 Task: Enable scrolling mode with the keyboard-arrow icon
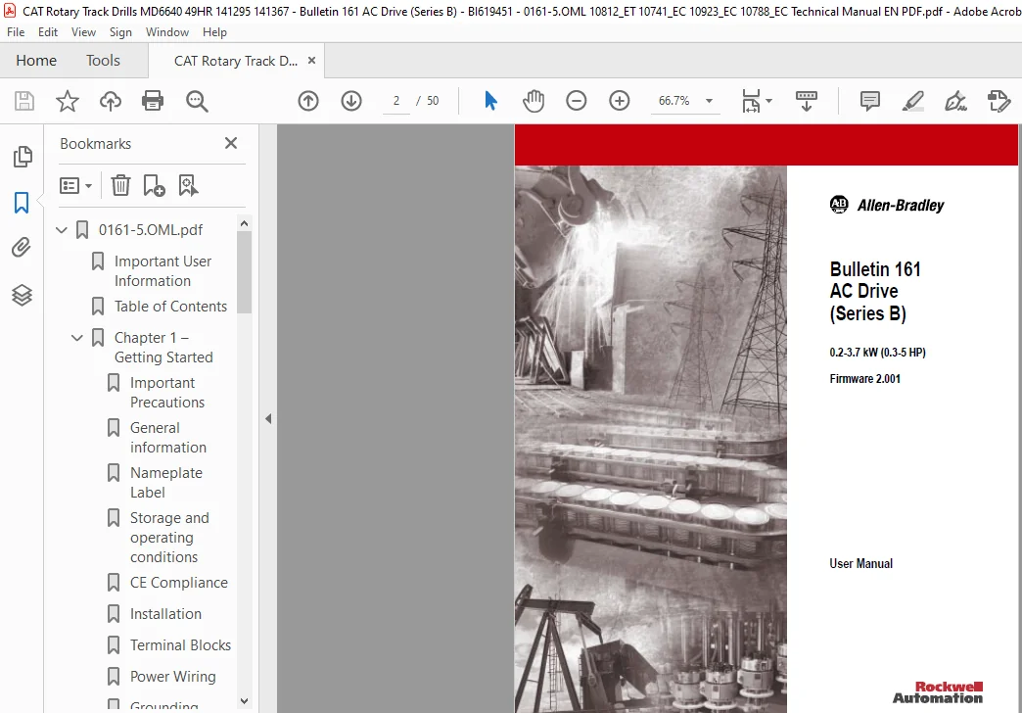click(x=807, y=101)
